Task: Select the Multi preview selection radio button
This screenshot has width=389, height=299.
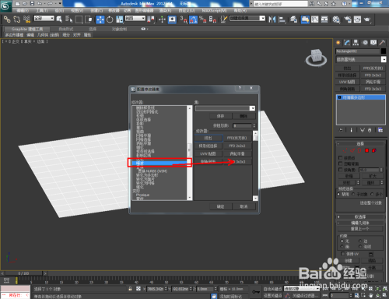Action: pyautogui.click(x=372, y=194)
